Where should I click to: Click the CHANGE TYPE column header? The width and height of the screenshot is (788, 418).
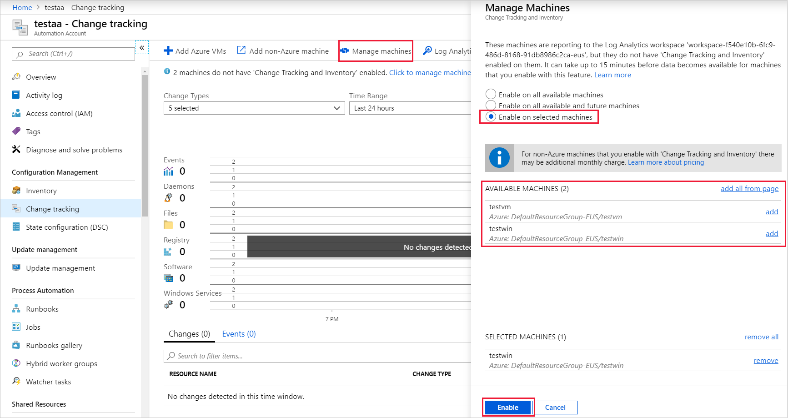[x=432, y=374]
